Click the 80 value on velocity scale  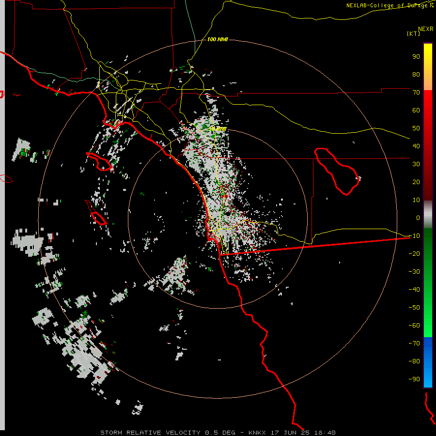point(416,74)
